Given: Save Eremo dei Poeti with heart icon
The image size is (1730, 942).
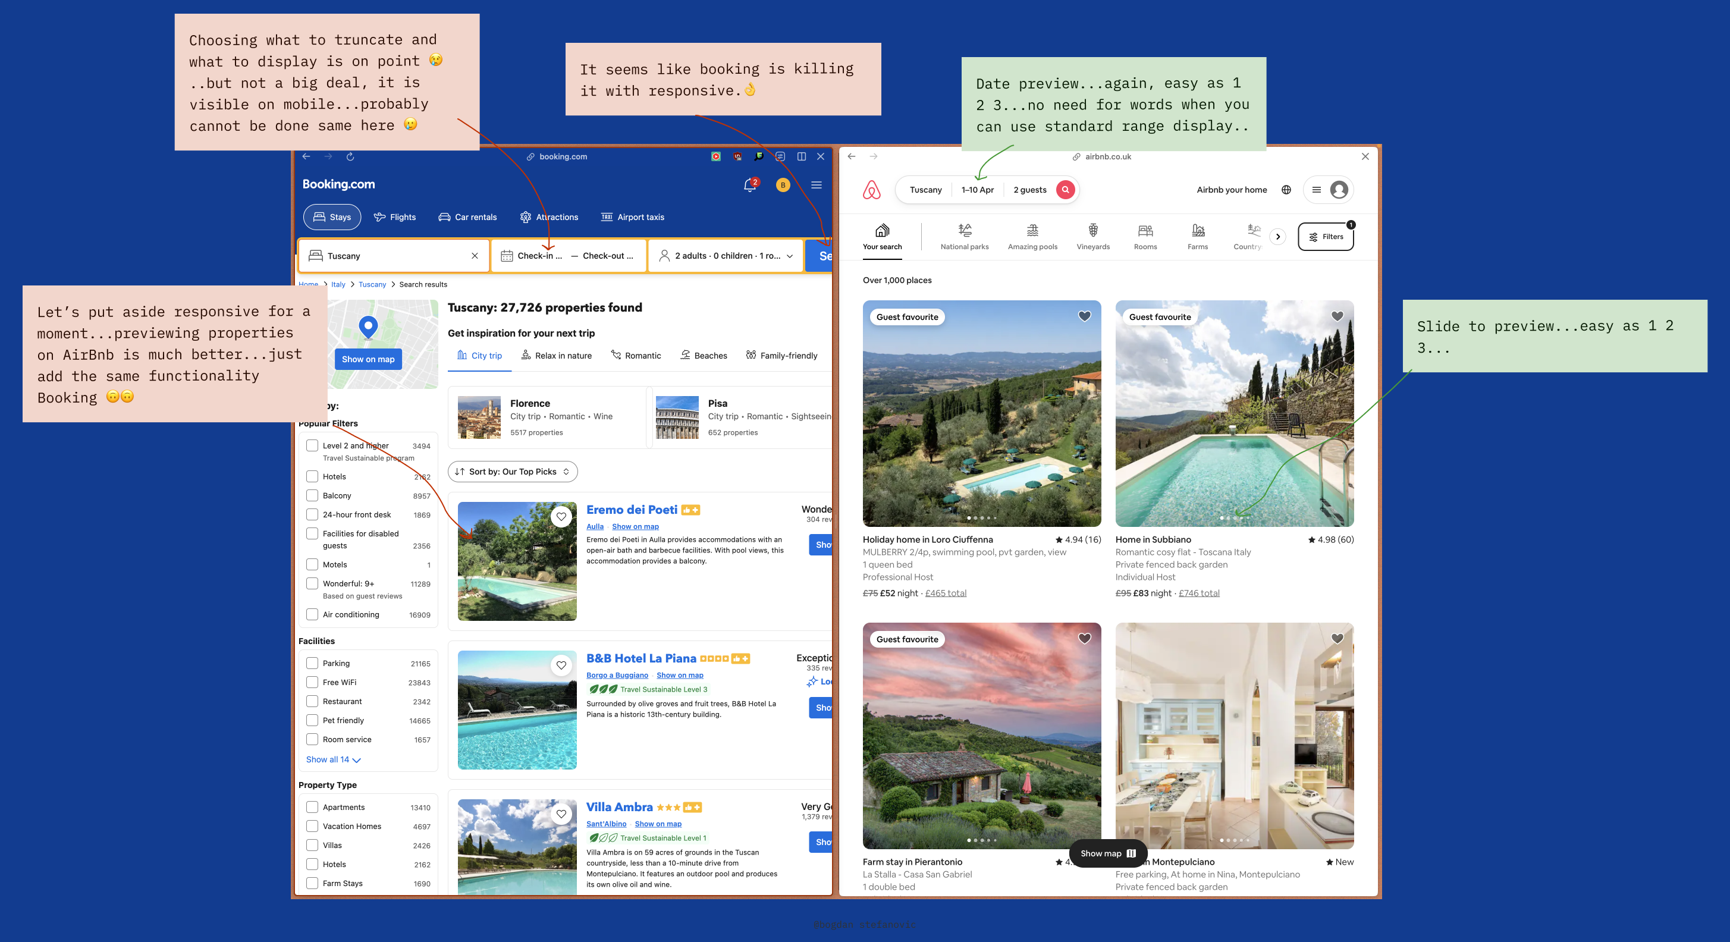Looking at the screenshot, I should (x=561, y=516).
